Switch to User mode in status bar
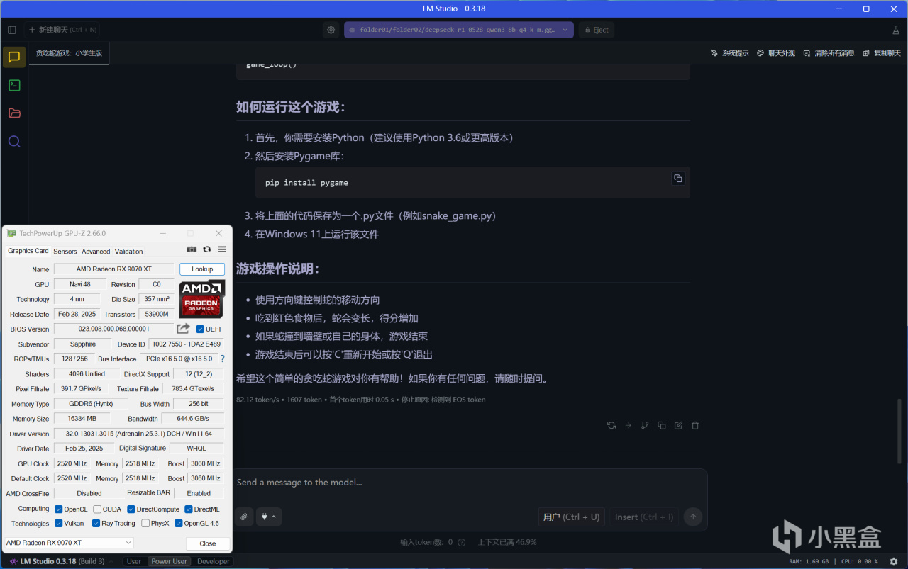Image resolution: width=908 pixels, height=569 pixels. (134, 561)
